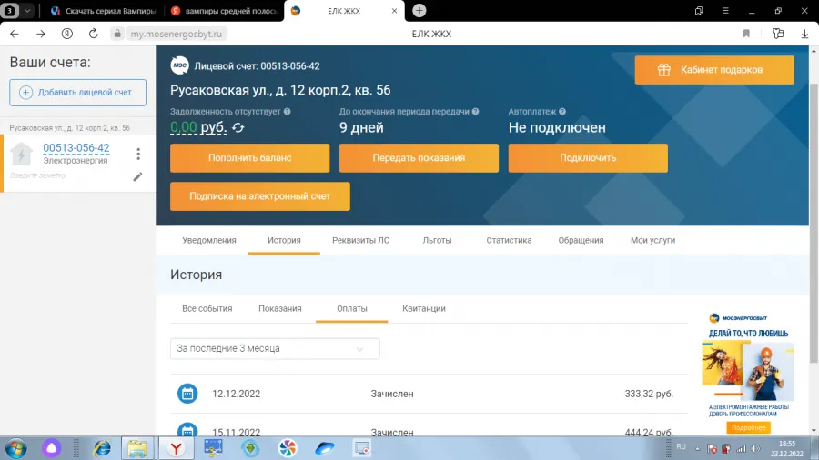Open browser downloads arrow icon
819x460 pixels.
805,34
